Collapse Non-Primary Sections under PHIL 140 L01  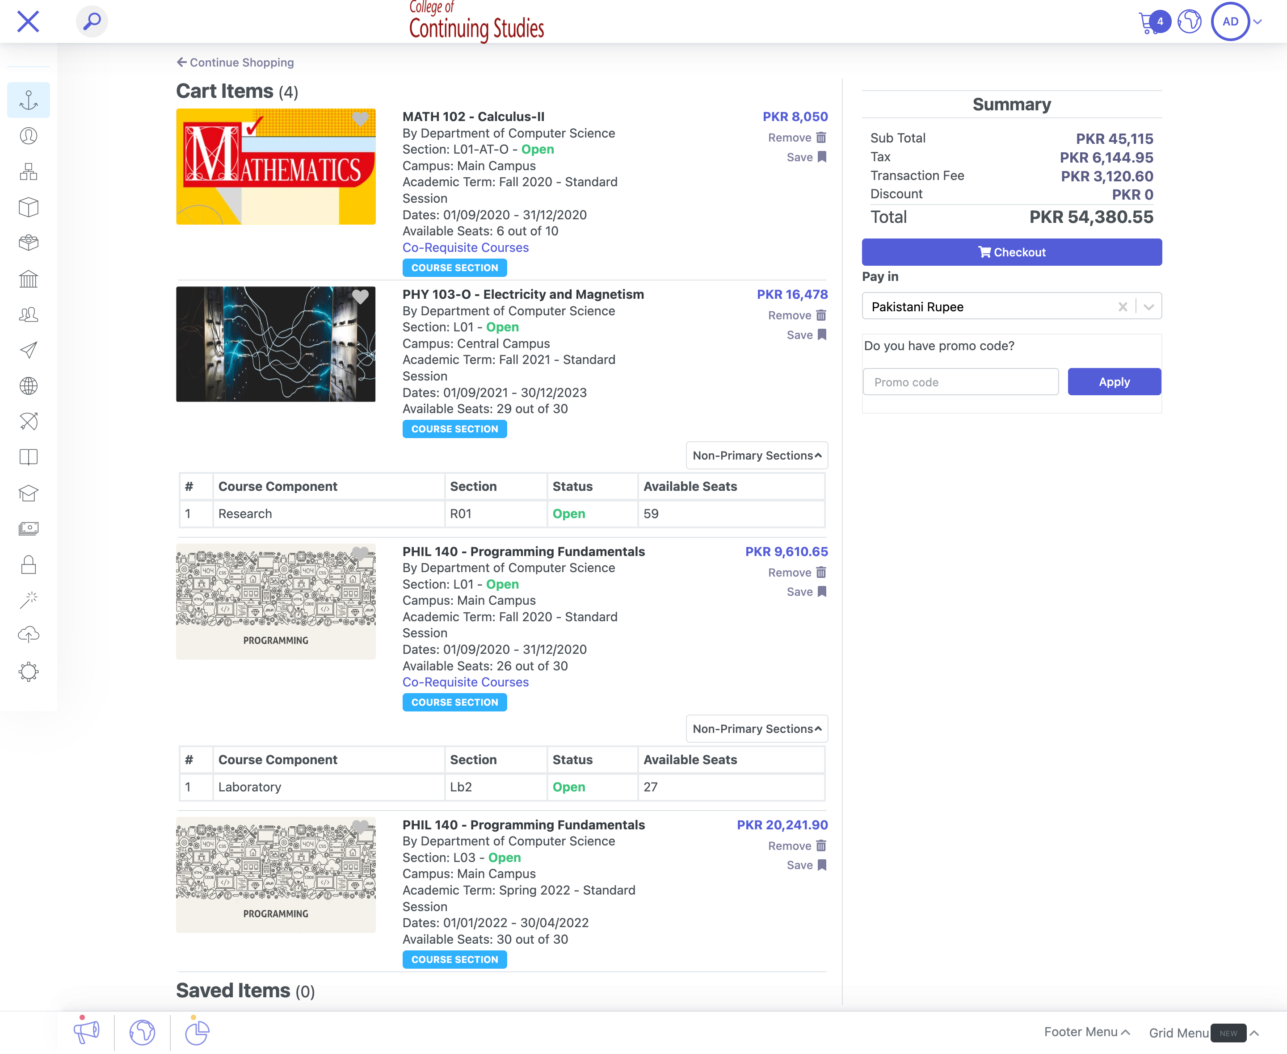point(757,728)
